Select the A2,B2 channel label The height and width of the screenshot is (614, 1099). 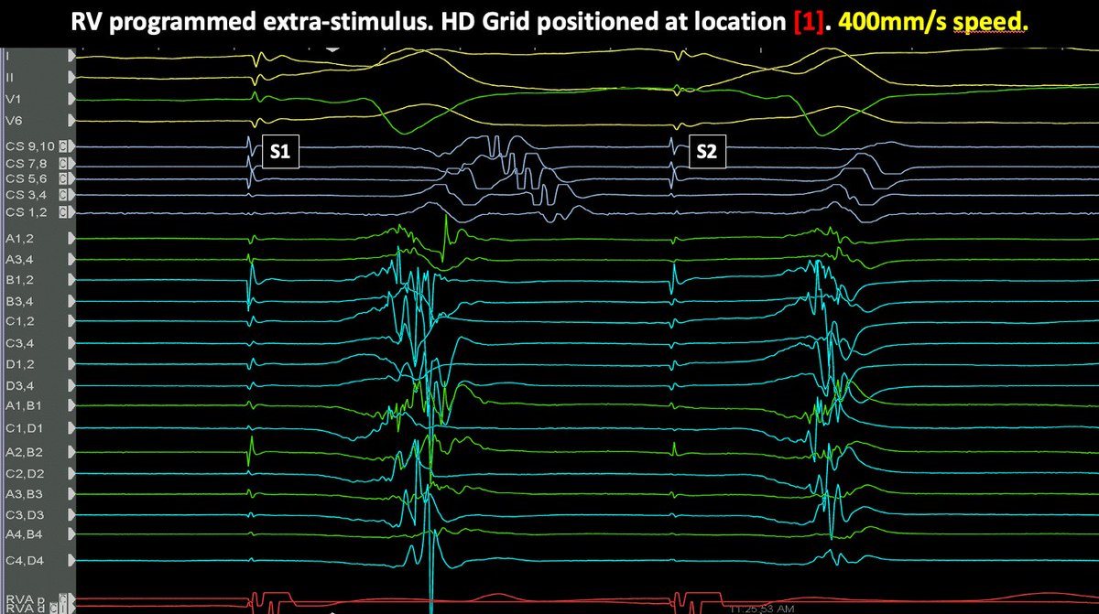pos(24,452)
